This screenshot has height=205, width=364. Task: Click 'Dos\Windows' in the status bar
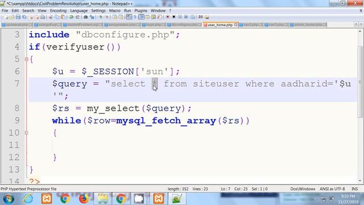(x=303, y=189)
